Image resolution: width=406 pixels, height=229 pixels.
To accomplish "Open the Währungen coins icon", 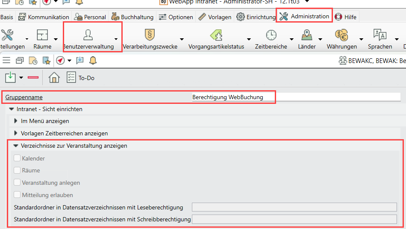I will click(341, 35).
